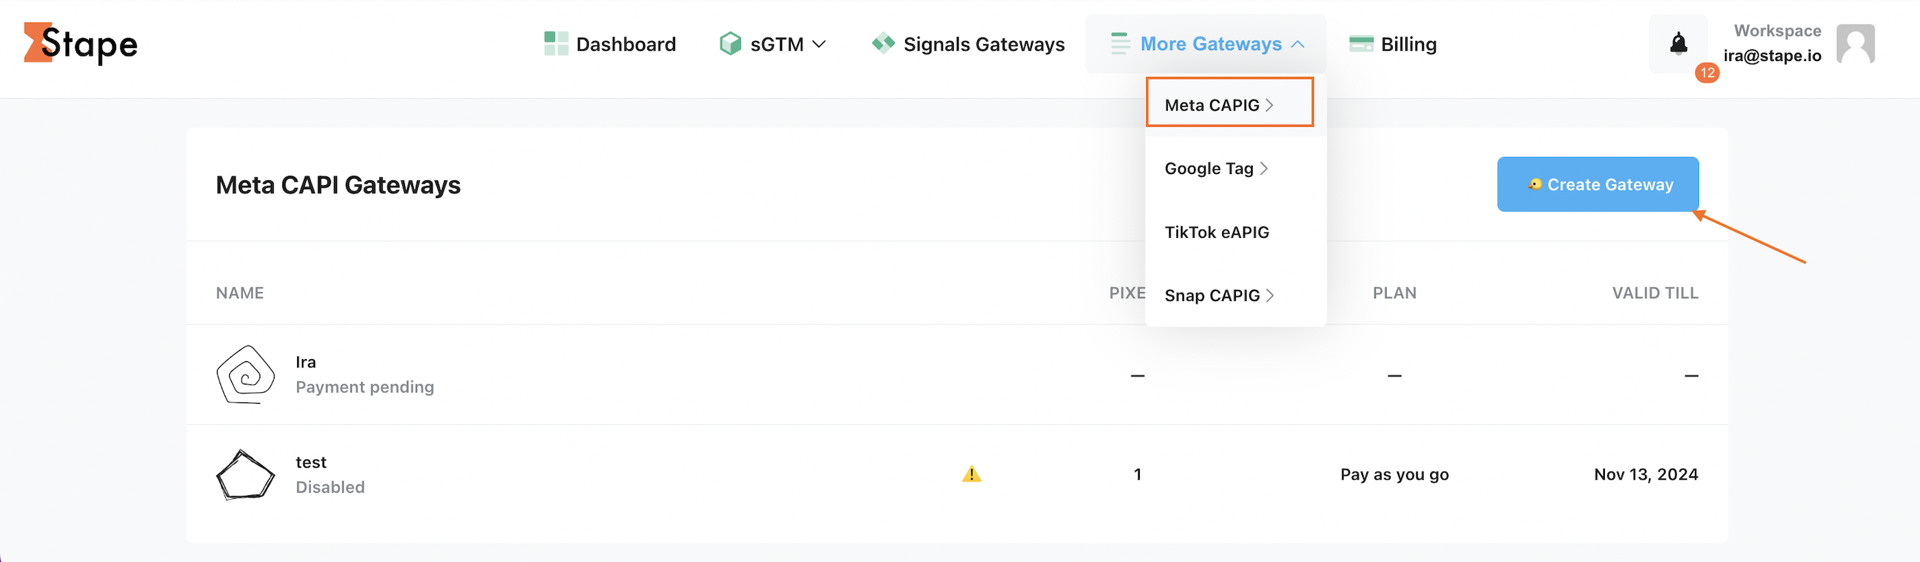The height and width of the screenshot is (562, 1920).
Task: Click the Dashboard grid icon
Action: [556, 43]
